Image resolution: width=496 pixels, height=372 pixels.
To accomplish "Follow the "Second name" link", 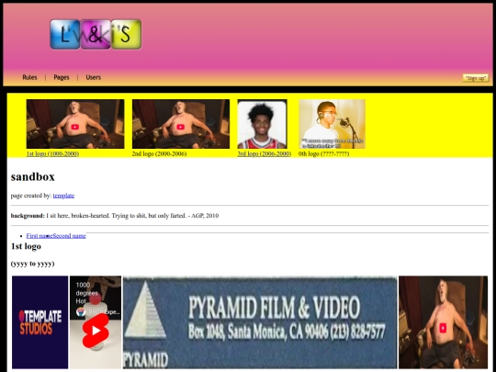I will (x=69, y=236).
